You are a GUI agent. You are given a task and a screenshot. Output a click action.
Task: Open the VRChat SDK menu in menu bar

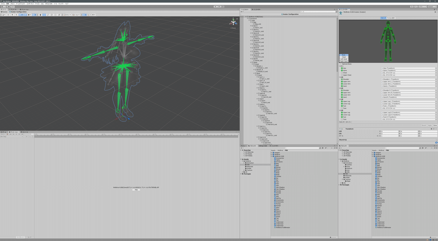click(49, 4)
